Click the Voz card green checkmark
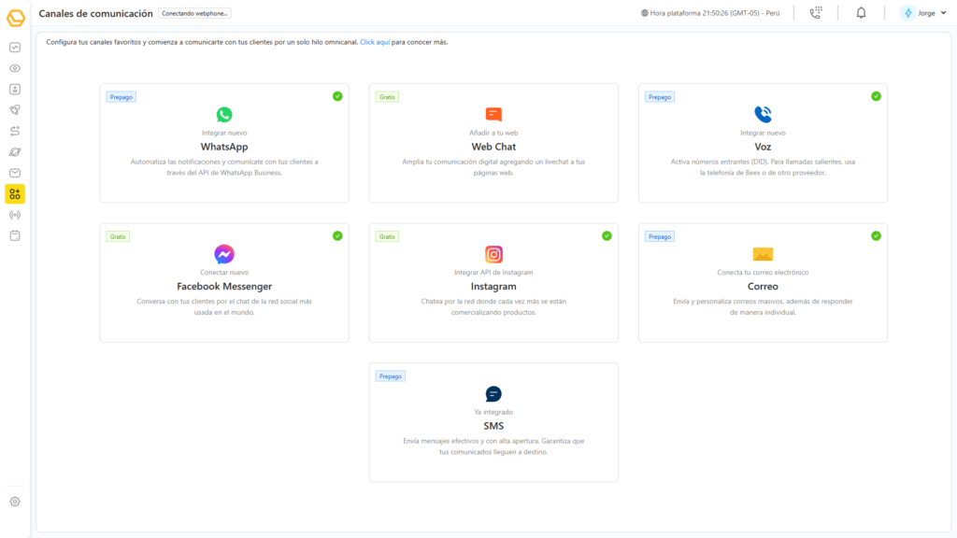Screen dimensions: 957x538 point(876,96)
